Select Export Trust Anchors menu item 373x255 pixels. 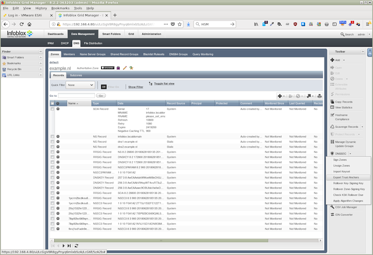pos(348,177)
